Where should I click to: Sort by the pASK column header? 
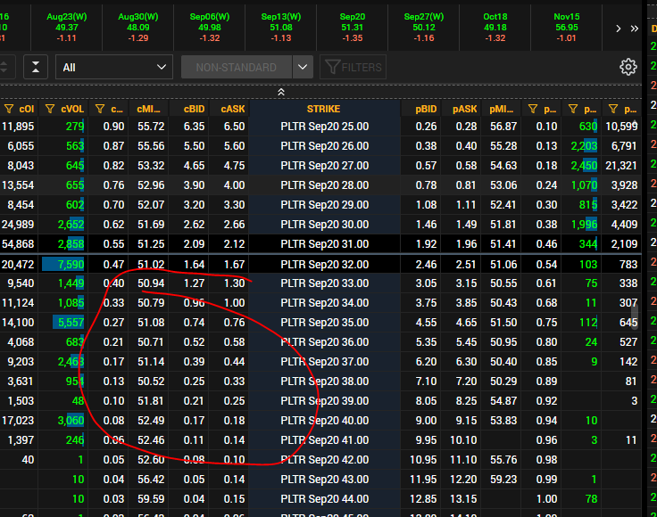465,109
